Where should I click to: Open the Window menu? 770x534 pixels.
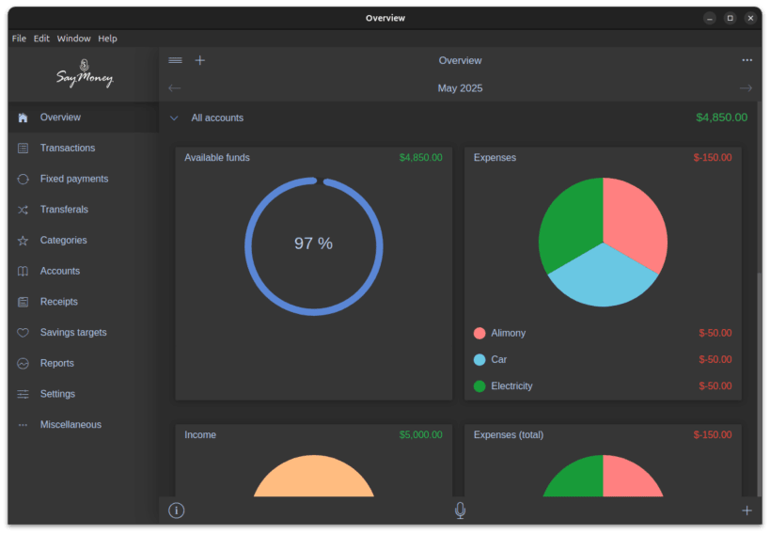pyautogui.click(x=73, y=39)
